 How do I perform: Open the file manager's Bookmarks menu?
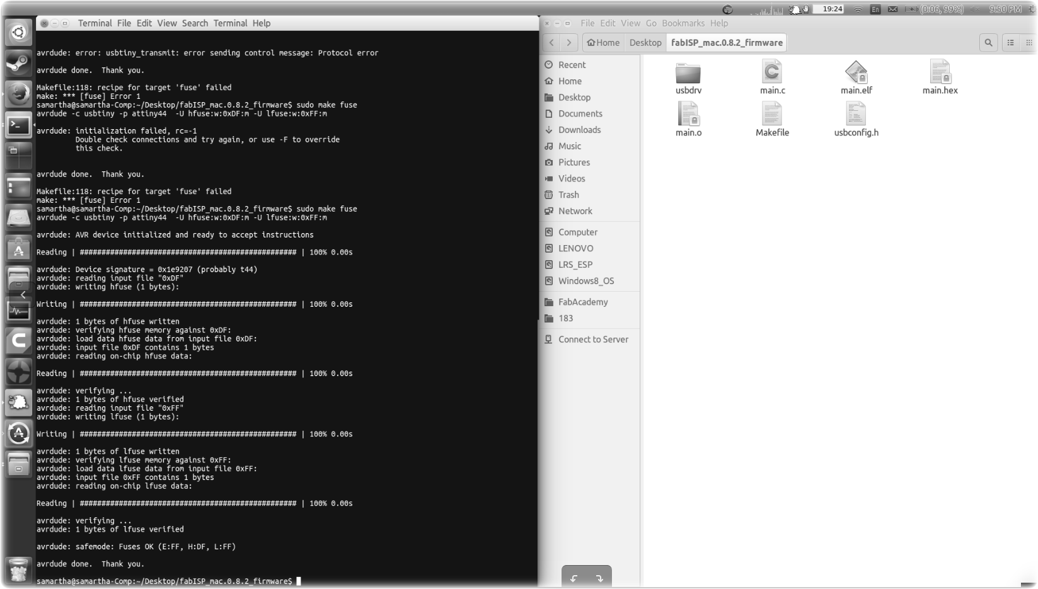point(683,23)
